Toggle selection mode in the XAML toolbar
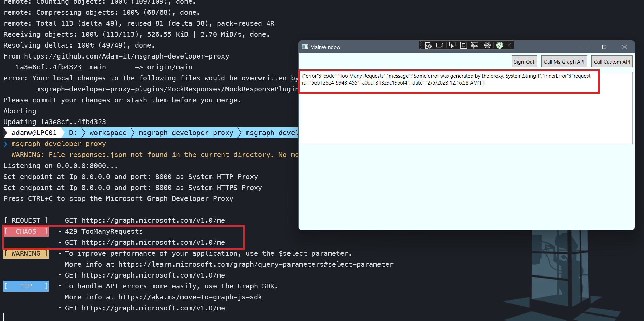 point(452,45)
